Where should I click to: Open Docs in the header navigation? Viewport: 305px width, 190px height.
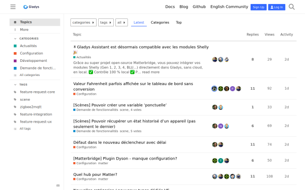(x=170, y=7)
